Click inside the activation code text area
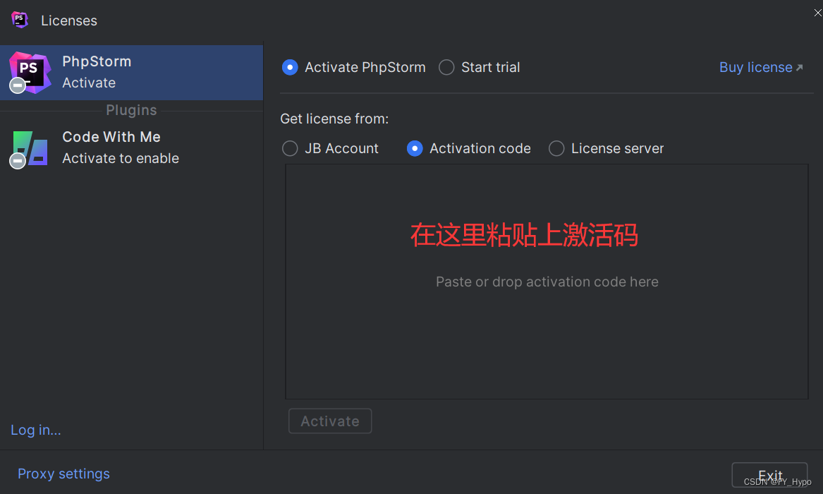This screenshot has width=823, height=494. point(547,282)
